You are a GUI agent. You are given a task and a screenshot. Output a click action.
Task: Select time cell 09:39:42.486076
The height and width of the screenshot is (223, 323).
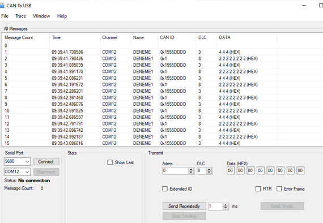[67, 104]
